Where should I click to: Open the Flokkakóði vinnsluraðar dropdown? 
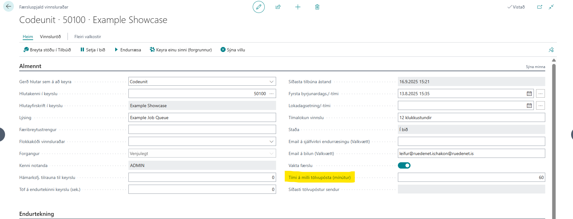tap(271, 141)
